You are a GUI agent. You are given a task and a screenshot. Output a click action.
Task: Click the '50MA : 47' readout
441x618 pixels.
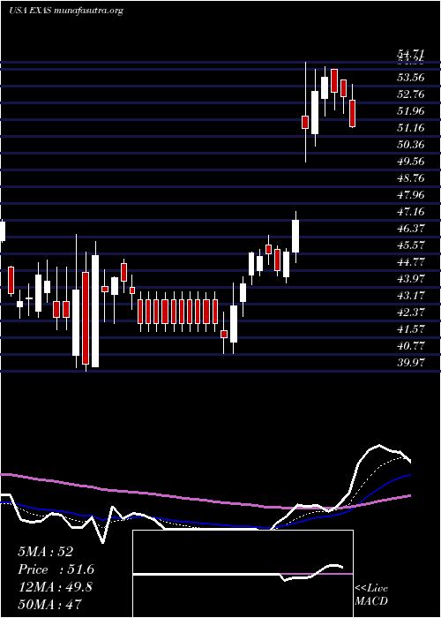pyautogui.click(x=50, y=605)
